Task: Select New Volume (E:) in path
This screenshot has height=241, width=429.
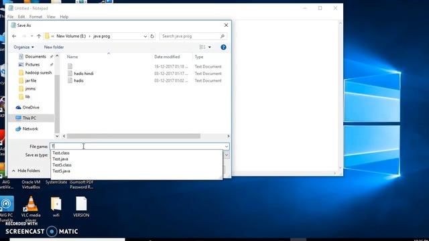Action: tap(71, 36)
